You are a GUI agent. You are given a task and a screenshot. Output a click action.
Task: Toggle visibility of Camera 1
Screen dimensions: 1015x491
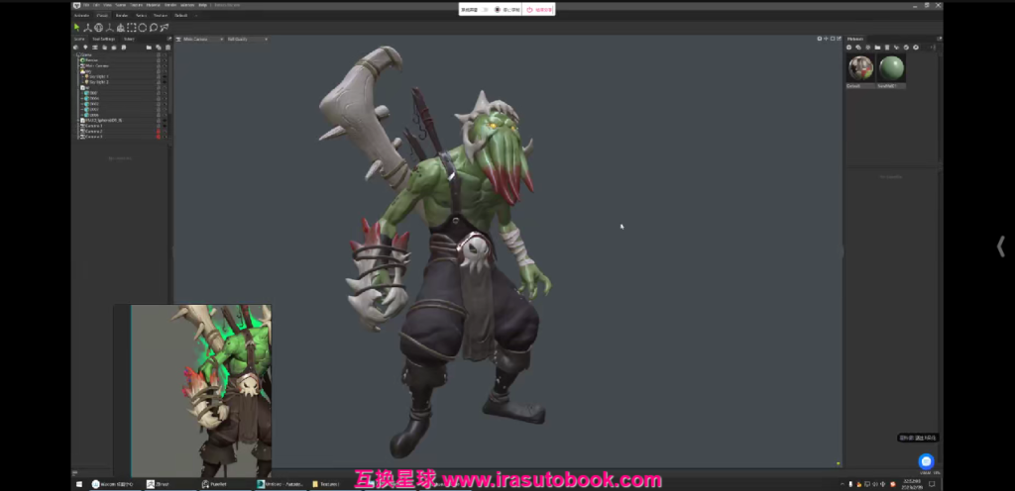(165, 126)
